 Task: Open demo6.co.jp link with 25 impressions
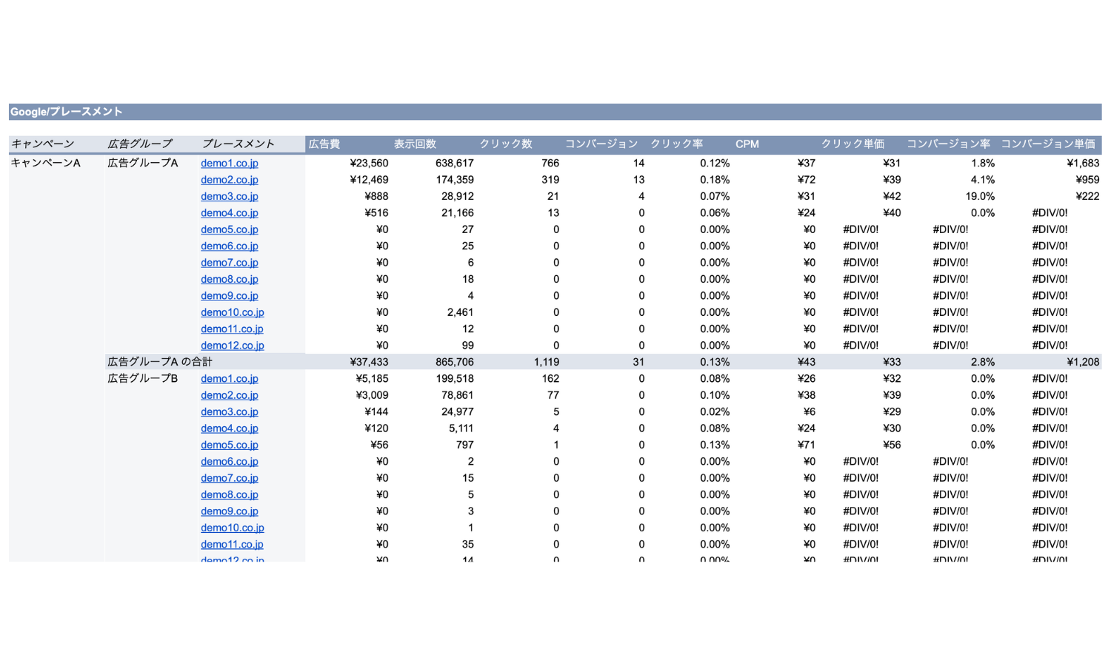tap(230, 246)
